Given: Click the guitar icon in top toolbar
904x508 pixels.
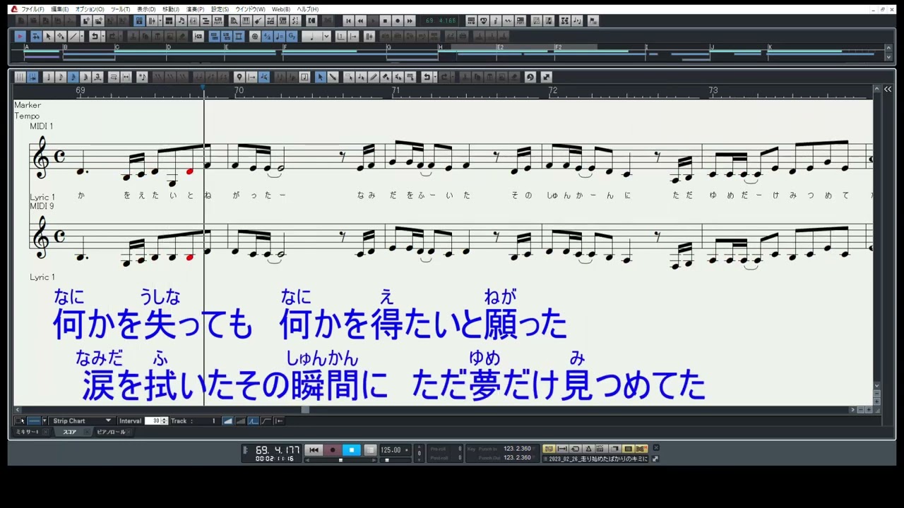Looking at the screenshot, I should tap(258, 20).
